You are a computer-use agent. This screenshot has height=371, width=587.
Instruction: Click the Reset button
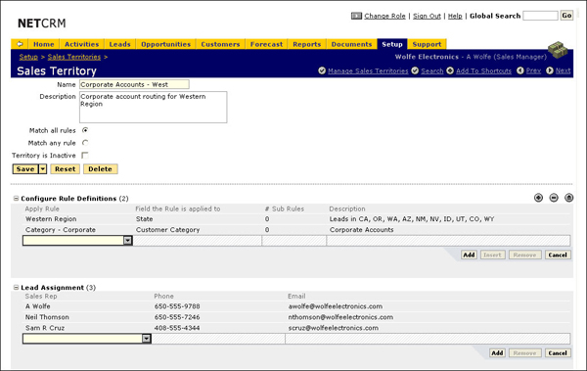point(66,169)
